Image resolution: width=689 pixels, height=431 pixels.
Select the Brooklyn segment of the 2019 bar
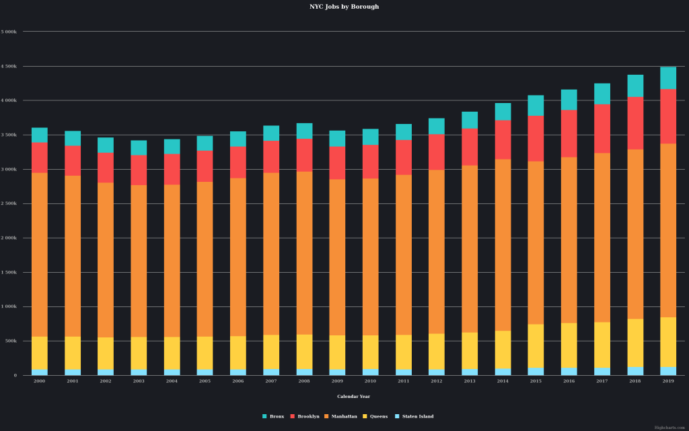[668, 116]
